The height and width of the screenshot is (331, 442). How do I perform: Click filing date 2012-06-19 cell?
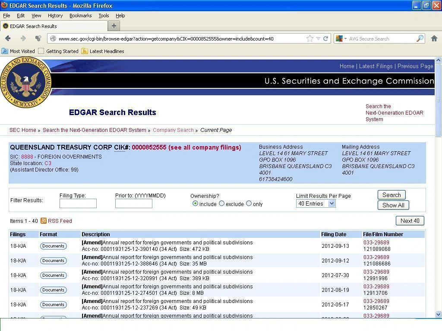tap(335, 290)
